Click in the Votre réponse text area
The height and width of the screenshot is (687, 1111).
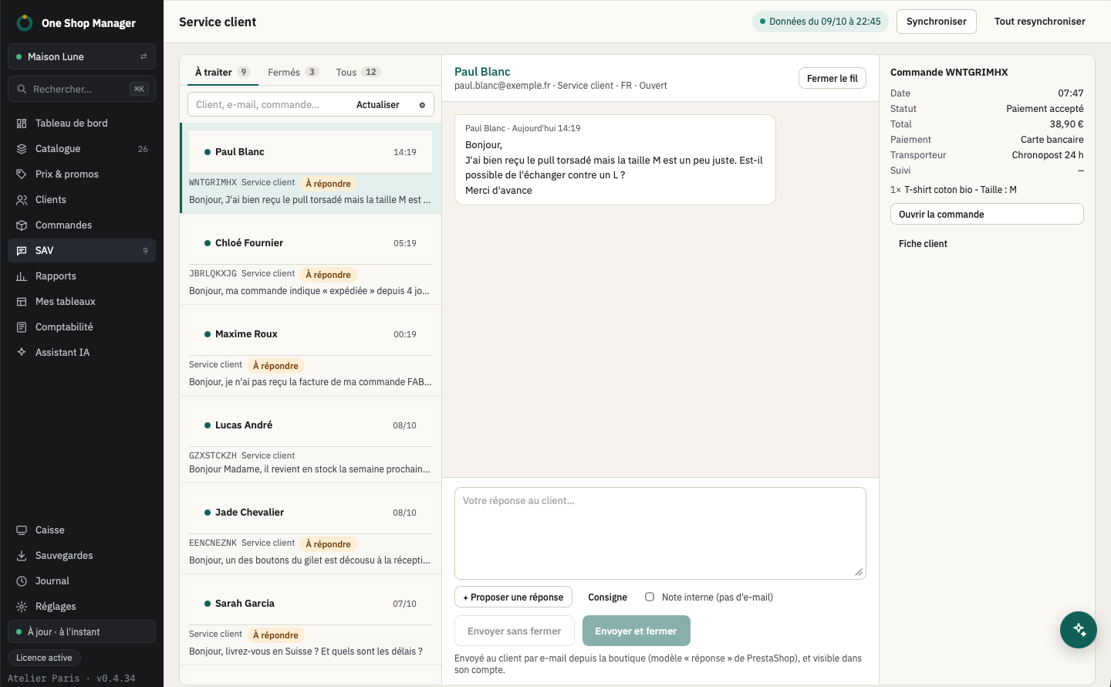(x=660, y=533)
